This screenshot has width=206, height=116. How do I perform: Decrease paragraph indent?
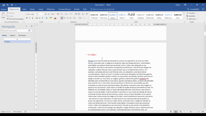pyautogui.click(x=76, y=14)
